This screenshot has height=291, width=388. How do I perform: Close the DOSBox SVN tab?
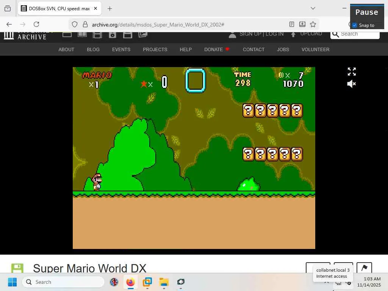pyautogui.click(x=95, y=8)
